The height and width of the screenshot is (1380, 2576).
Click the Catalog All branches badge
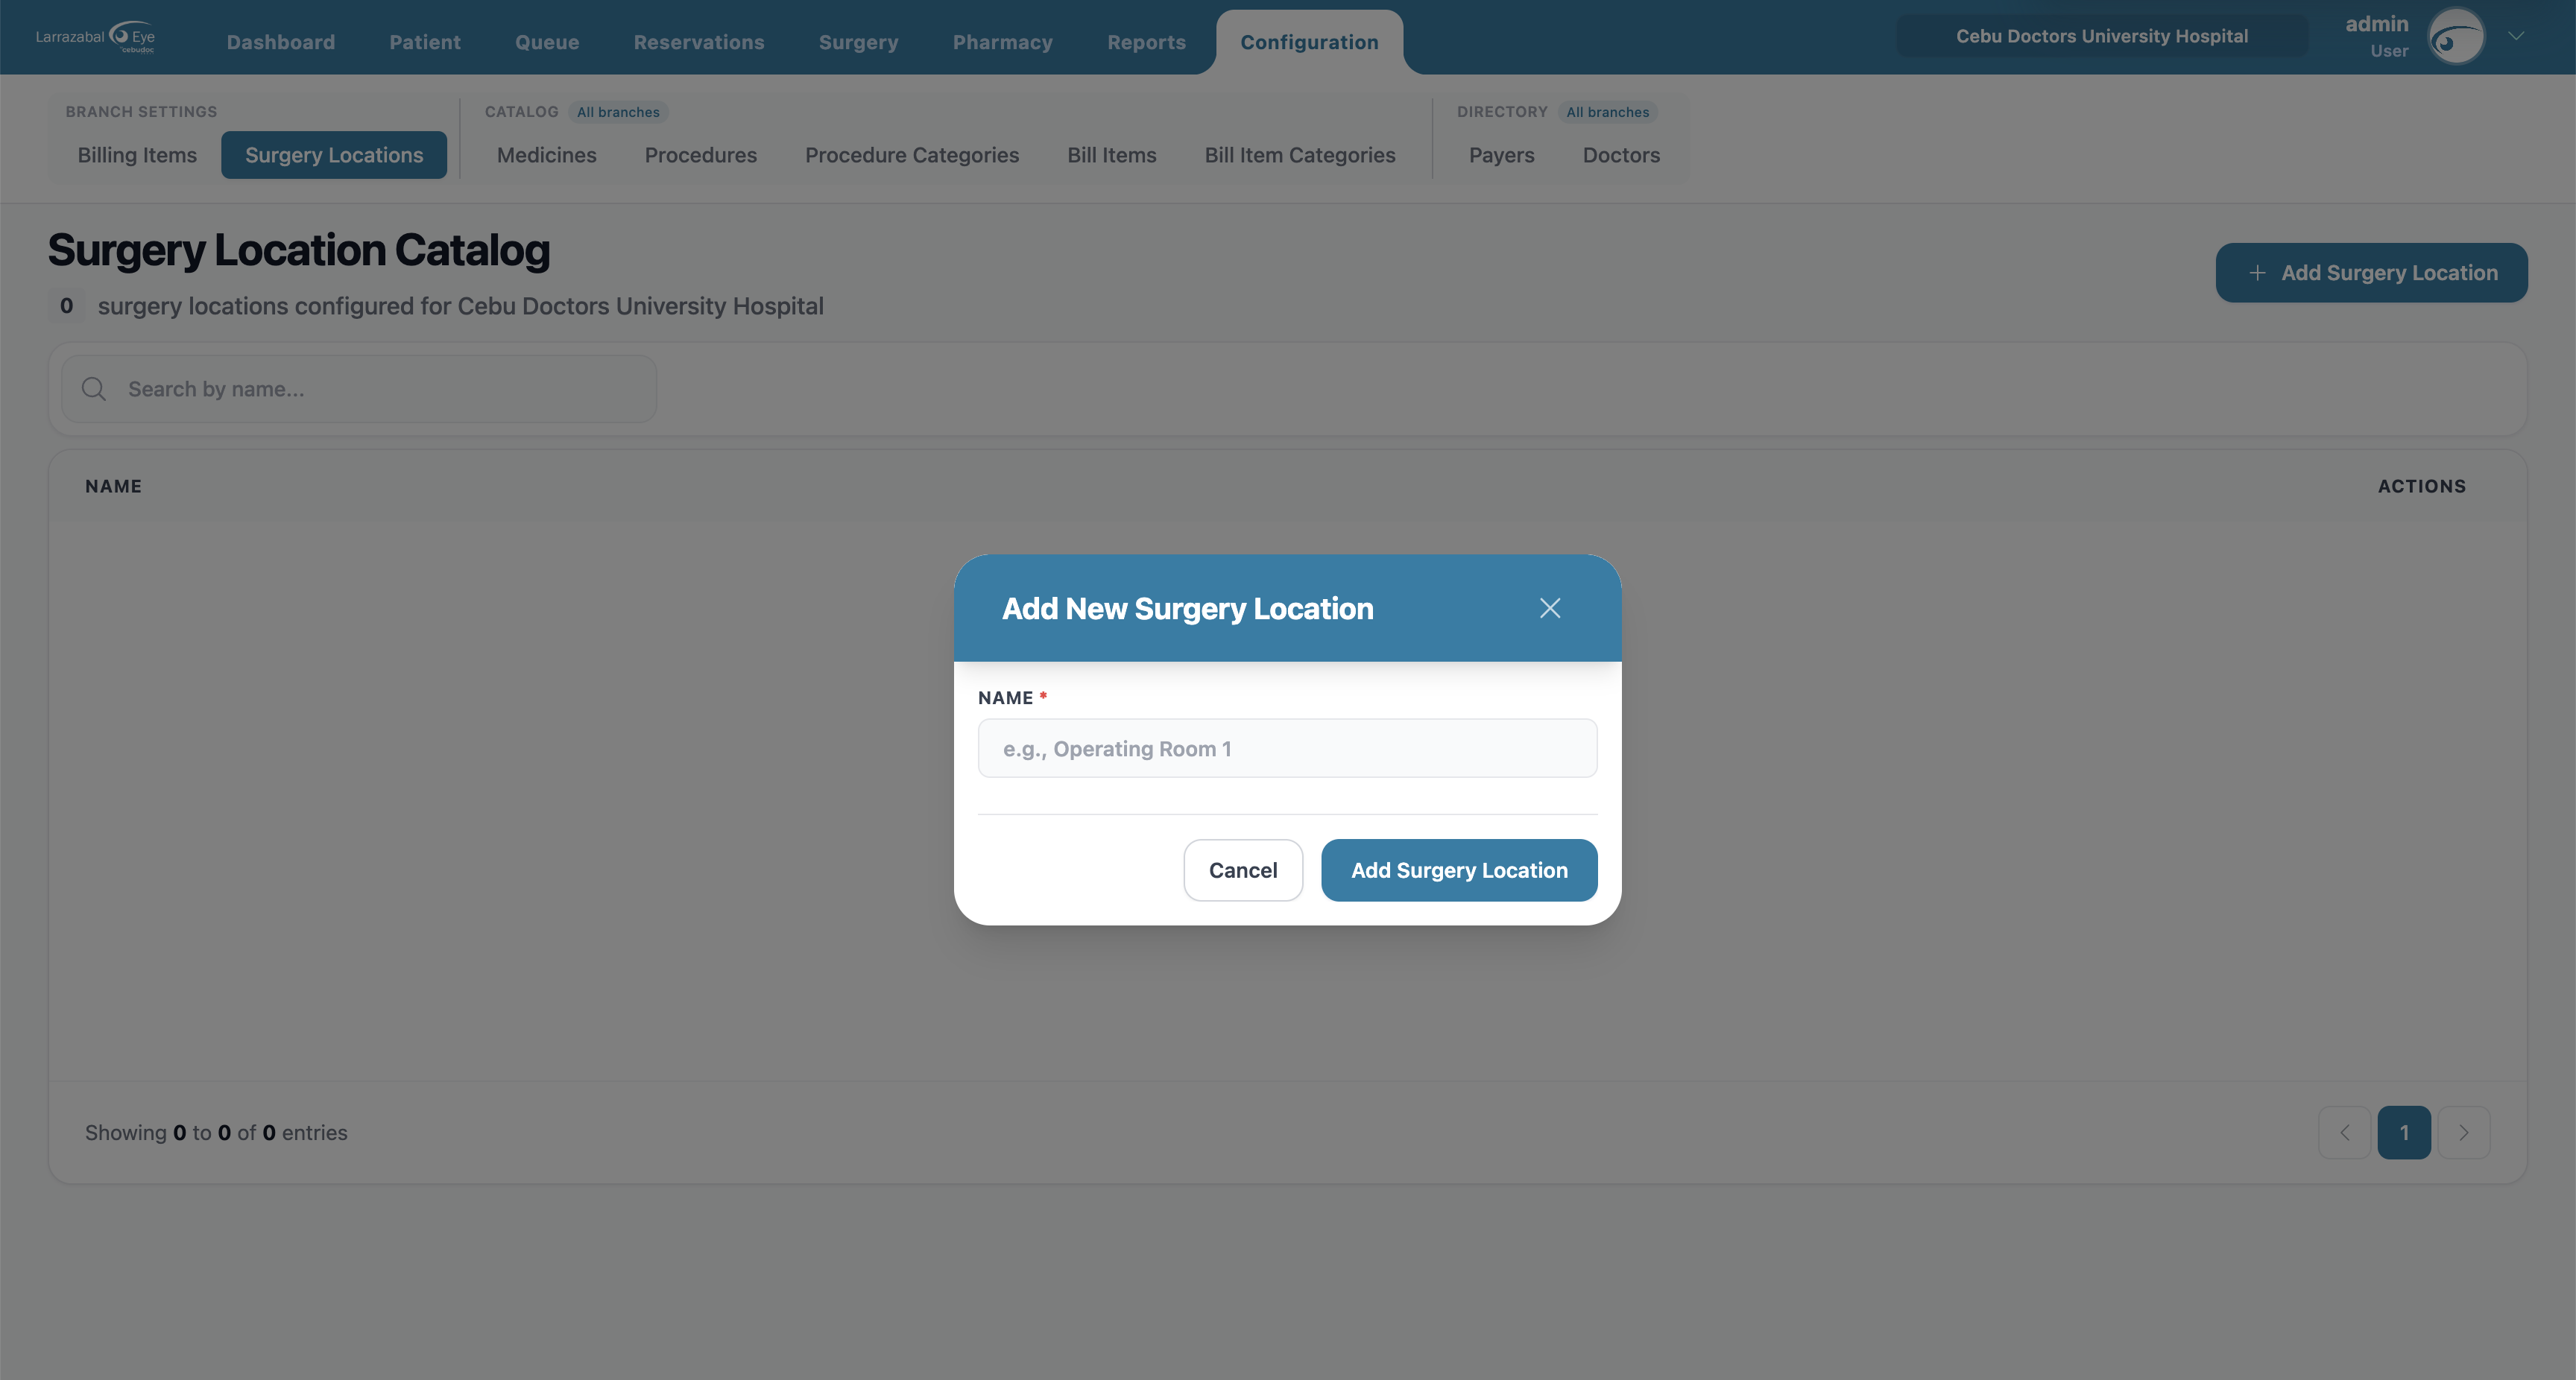(618, 112)
